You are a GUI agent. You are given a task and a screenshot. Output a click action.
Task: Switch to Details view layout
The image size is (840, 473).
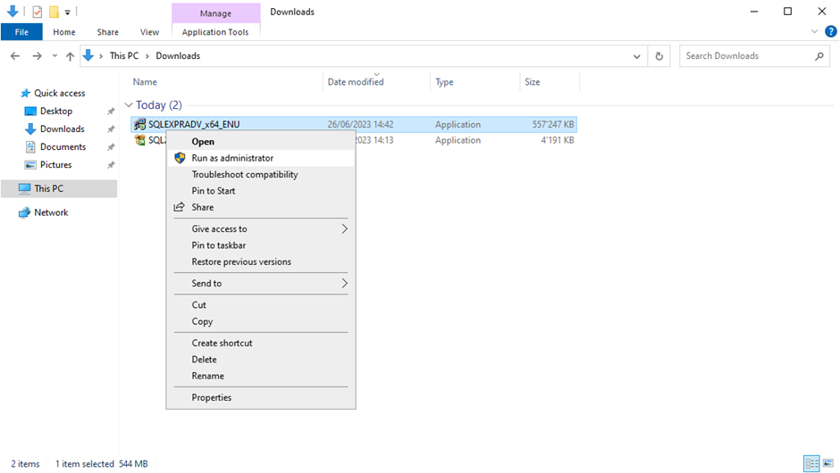tap(811, 463)
